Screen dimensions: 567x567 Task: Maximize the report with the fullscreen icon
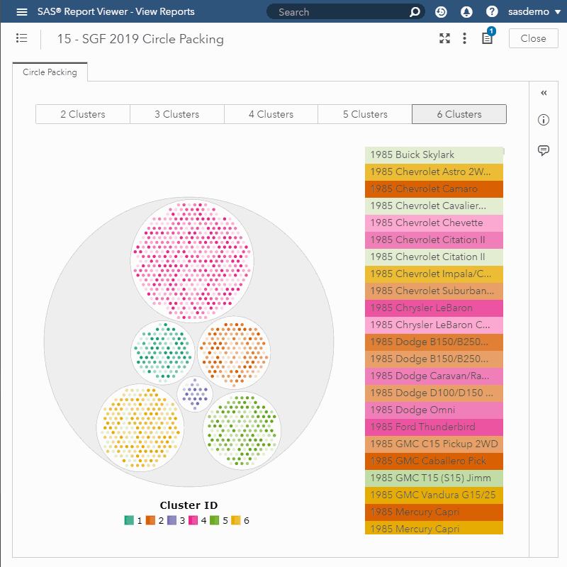pyautogui.click(x=444, y=38)
